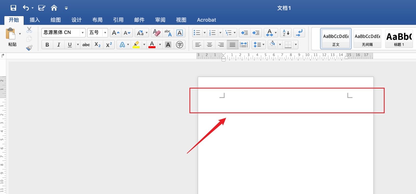Open the 邮件 ribbon tab
416x194 pixels.
[139, 20]
